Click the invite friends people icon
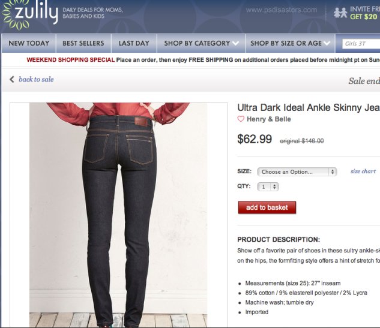This screenshot has height=328, width=380. point(340,13)
